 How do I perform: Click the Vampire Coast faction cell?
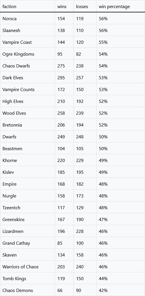pyautogui.click(x=28, y=42)
